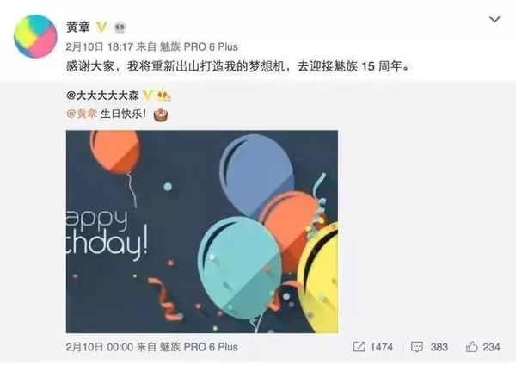This screenshot has height=365, width=516.
Task: Expand the post options chevron menu
Action: pyautogui.click(x=494, y=19)
